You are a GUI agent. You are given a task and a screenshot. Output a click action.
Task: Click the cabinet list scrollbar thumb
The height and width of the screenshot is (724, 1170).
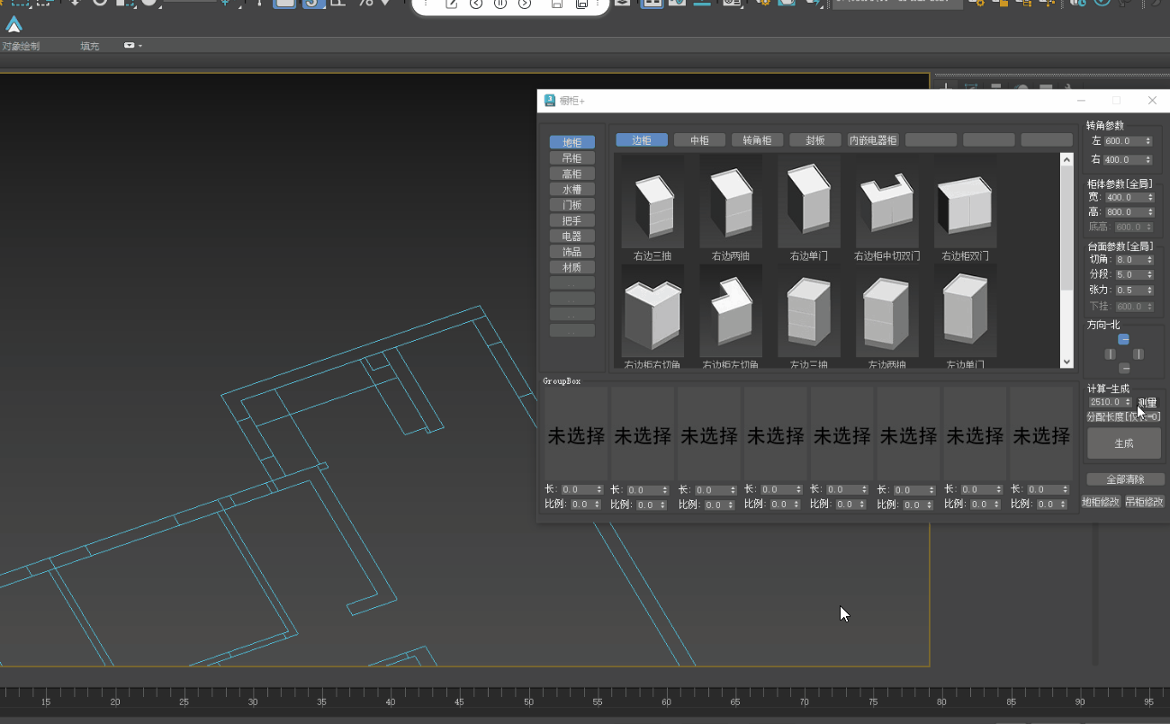(1067, 228)
